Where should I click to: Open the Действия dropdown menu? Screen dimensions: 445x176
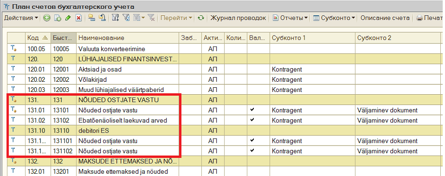click(x=21, y=18)
